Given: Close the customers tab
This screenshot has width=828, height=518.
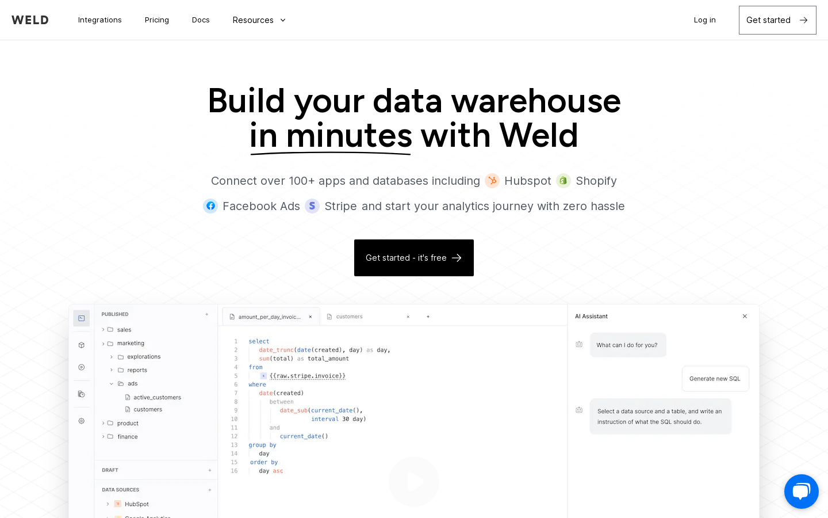Looking at the screenshot, I should click(x=408, y=317).
